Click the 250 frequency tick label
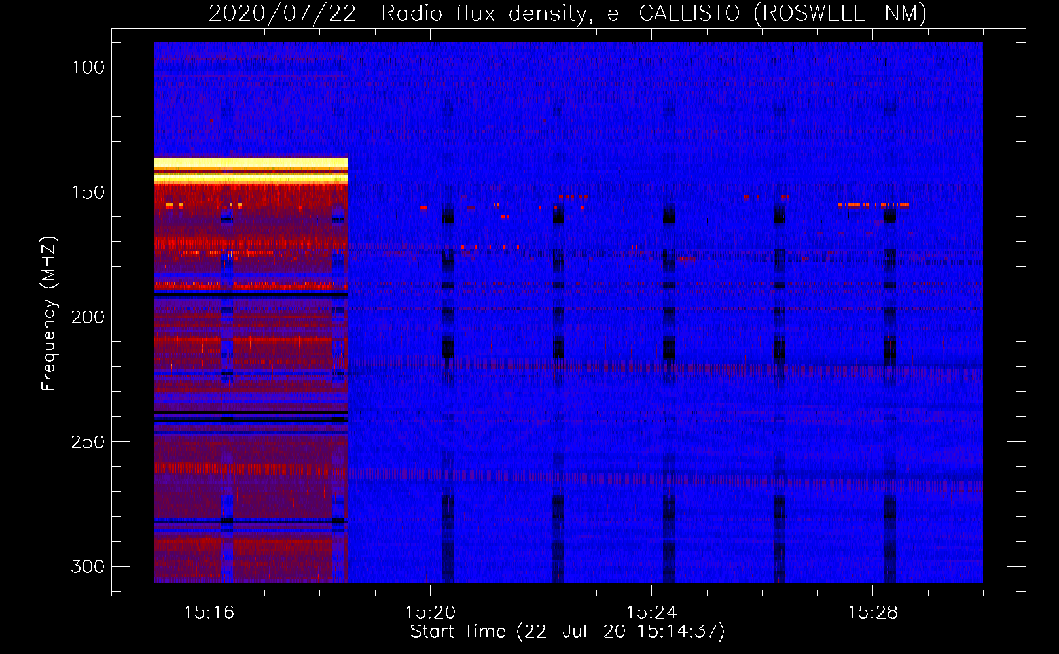This screenshot has height=654, width=1059. [88, 442]
